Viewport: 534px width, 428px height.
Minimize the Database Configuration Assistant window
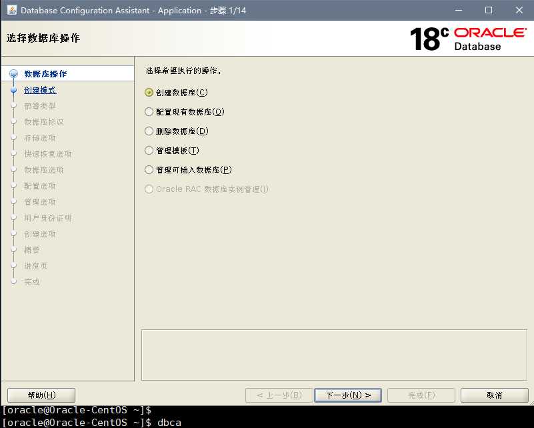459,10
